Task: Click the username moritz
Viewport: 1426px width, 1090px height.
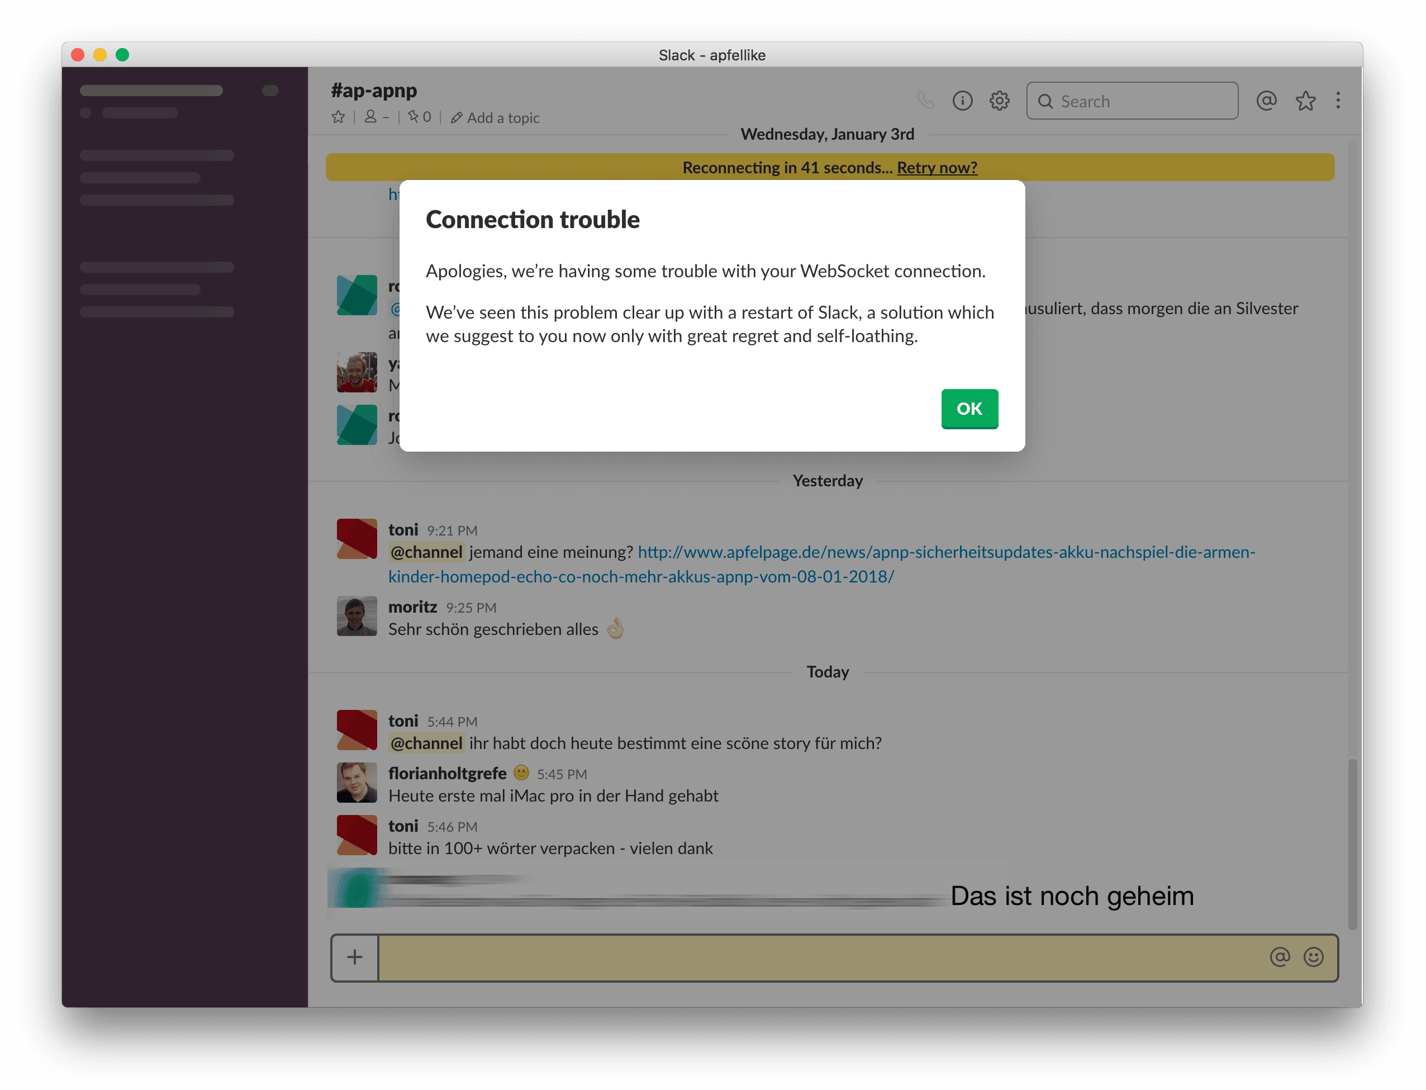Action: pyautogui.click(x=412, y=607)
